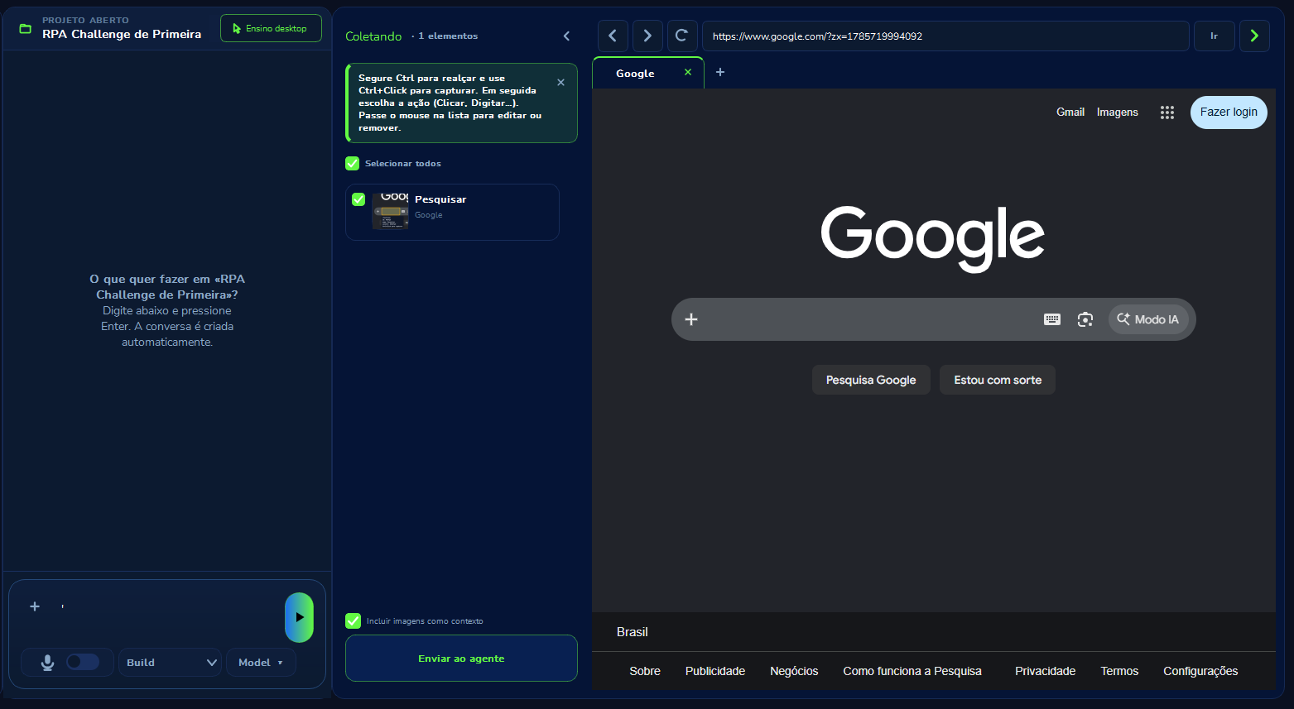This screenshot has width=1294, height=709.
Task: Close the Google browser tab
Action: pos(687,72)
